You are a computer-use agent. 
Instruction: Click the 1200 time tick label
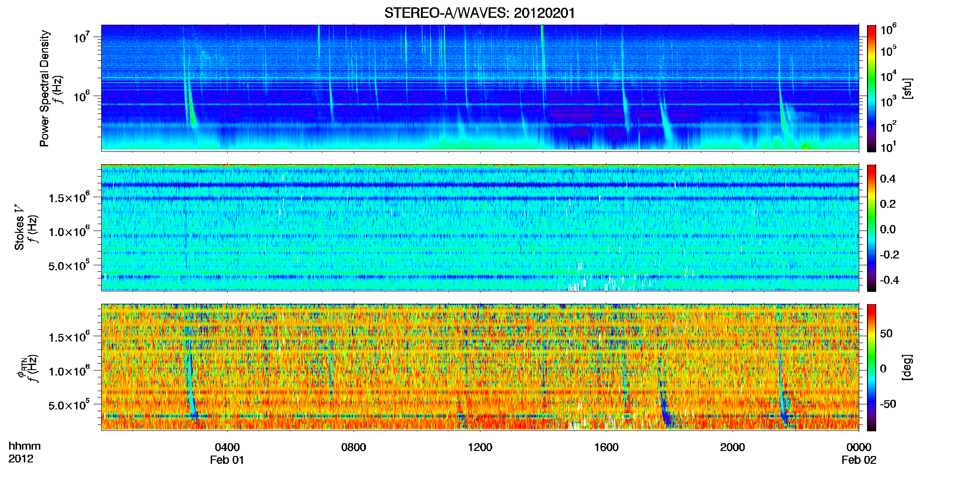pyautogui.click(x=480, y=447)
